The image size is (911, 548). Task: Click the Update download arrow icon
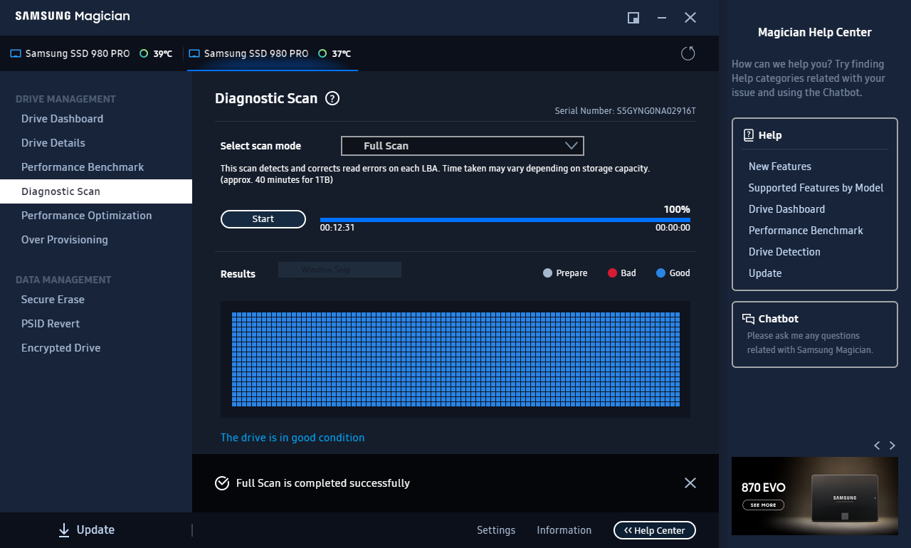pyautogui.click(x=64, y=529)
